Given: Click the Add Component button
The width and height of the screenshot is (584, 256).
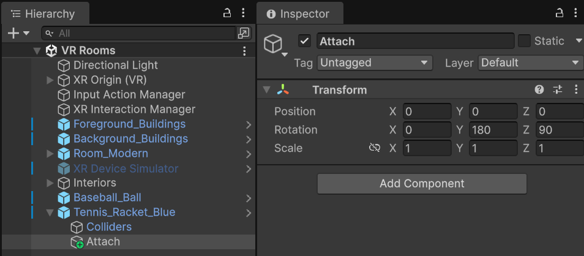Looking at the screenshot, I should tap(422, 184).
